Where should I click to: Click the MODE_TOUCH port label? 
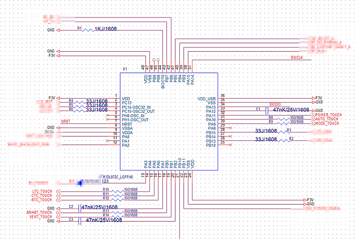click(327, 124)
